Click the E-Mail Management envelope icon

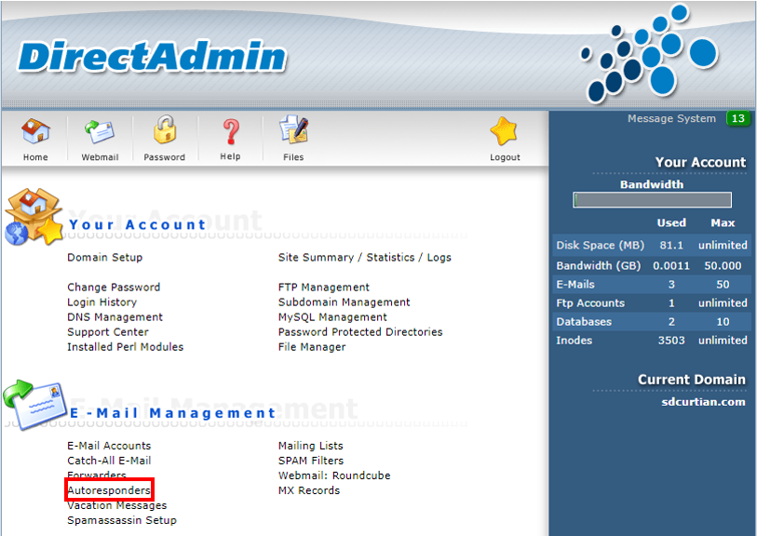click(x=34, y=405)
